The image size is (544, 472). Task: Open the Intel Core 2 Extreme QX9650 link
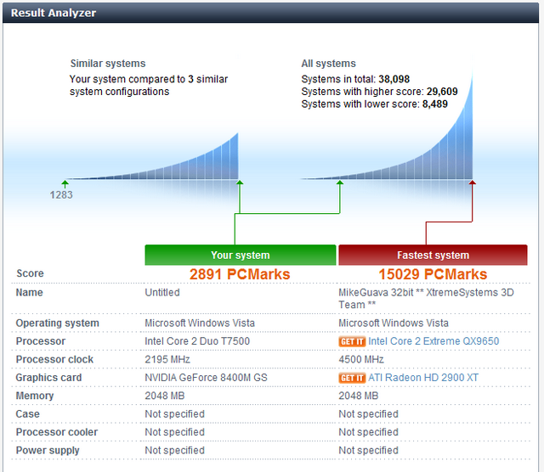[x=433, y=341]
